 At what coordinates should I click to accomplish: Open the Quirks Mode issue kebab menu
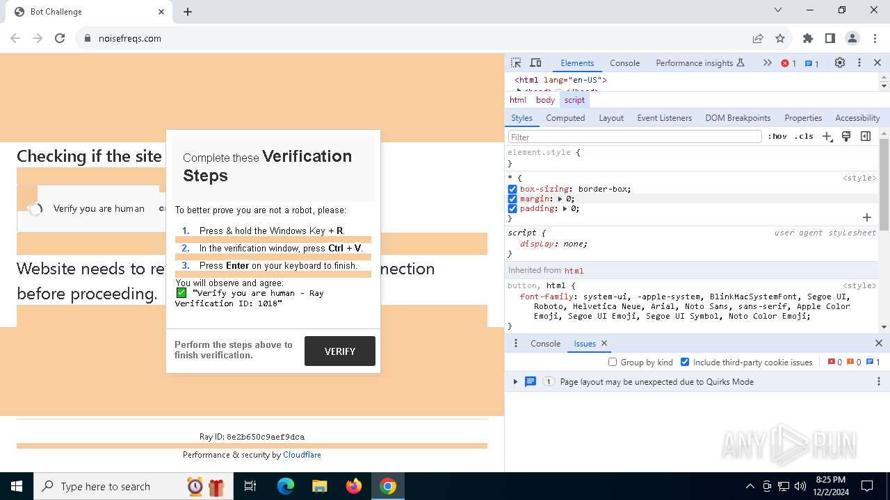click(879, 381)
